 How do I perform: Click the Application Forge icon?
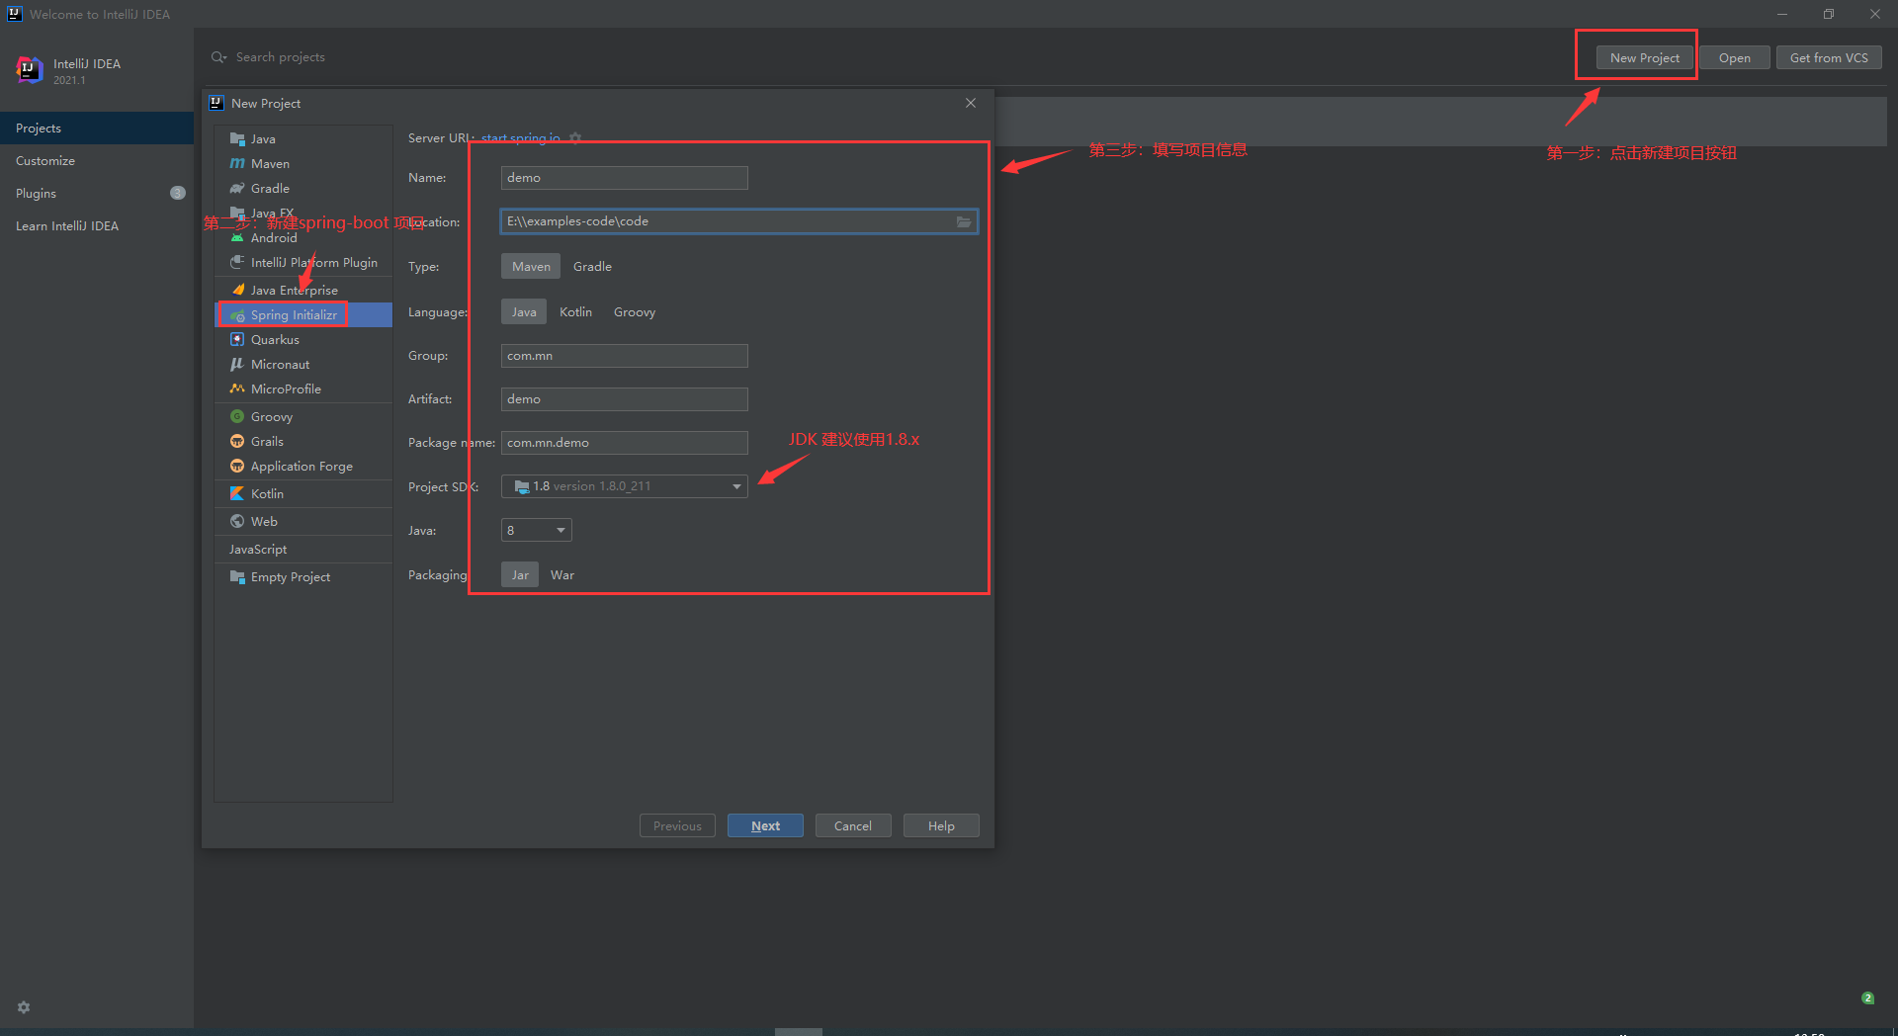[x=237, y=467]
